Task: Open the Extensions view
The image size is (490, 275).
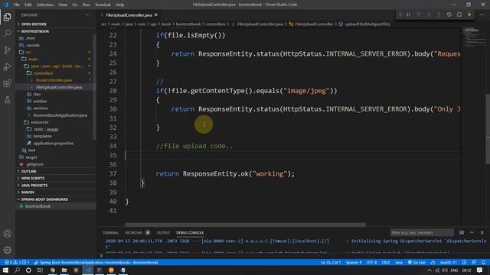Action: pyautogui.click(x=7, y=83)
